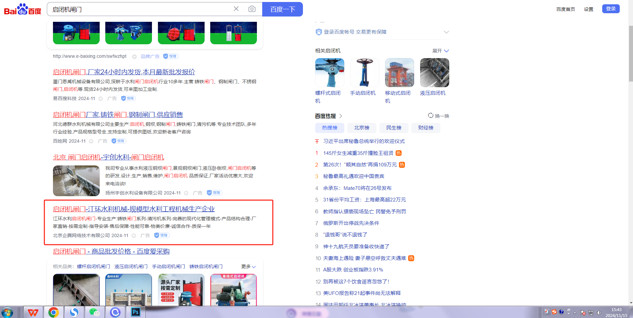Screen dimensions: 633x318
Task: Select category 螺杆启闭机闸门
Action: (93, 266)
